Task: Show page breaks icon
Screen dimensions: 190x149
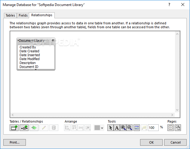Action: click(x=171, y=128)
